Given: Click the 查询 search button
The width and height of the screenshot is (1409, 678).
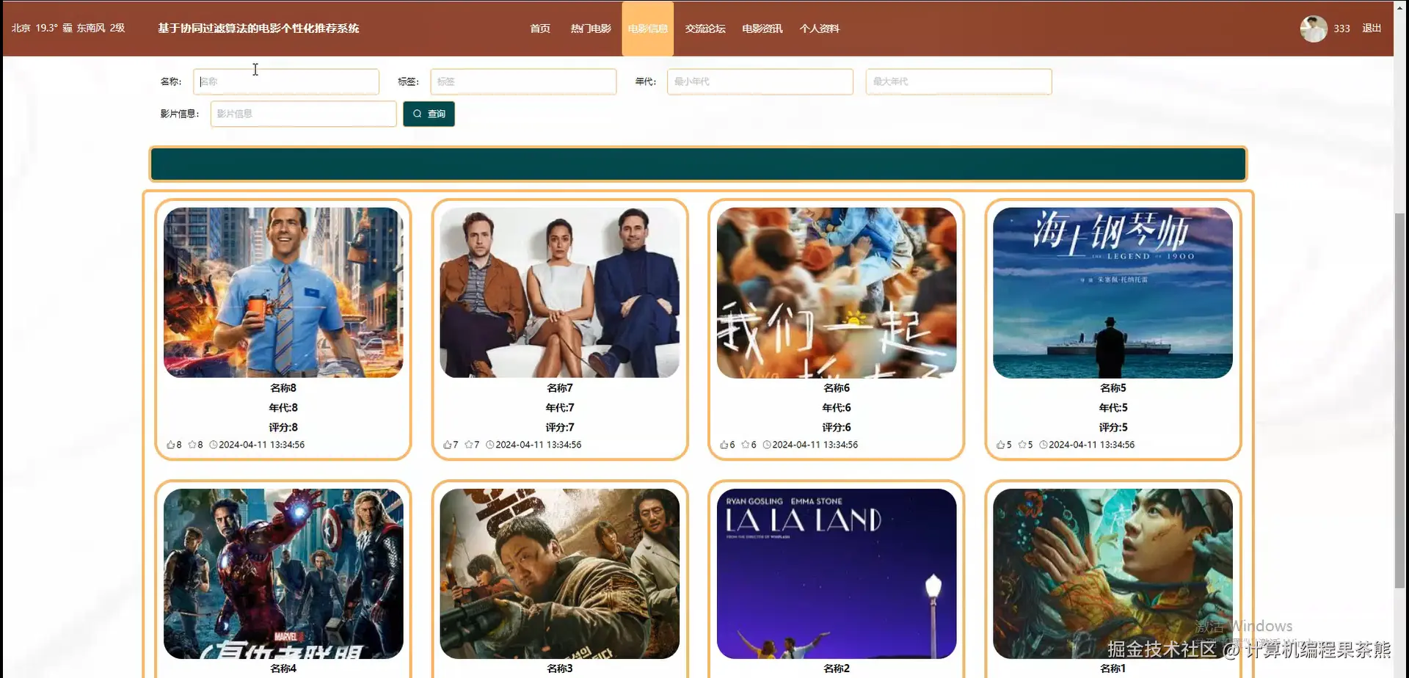Looking at the screenshot, I should pyautogui.click(x=429, y=114).
